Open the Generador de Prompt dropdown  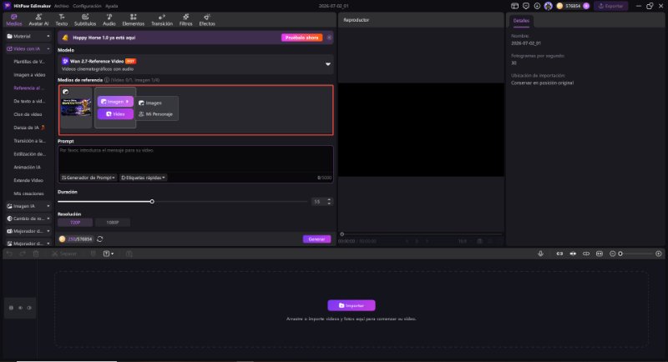(x=89, y=178)
